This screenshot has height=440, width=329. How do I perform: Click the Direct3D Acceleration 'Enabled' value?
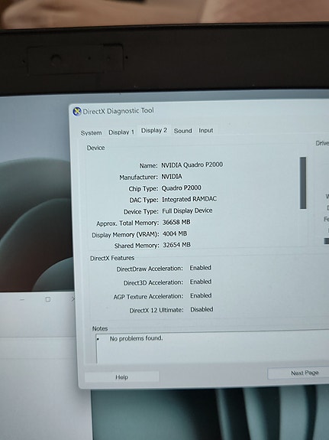(x=201, y=282)
